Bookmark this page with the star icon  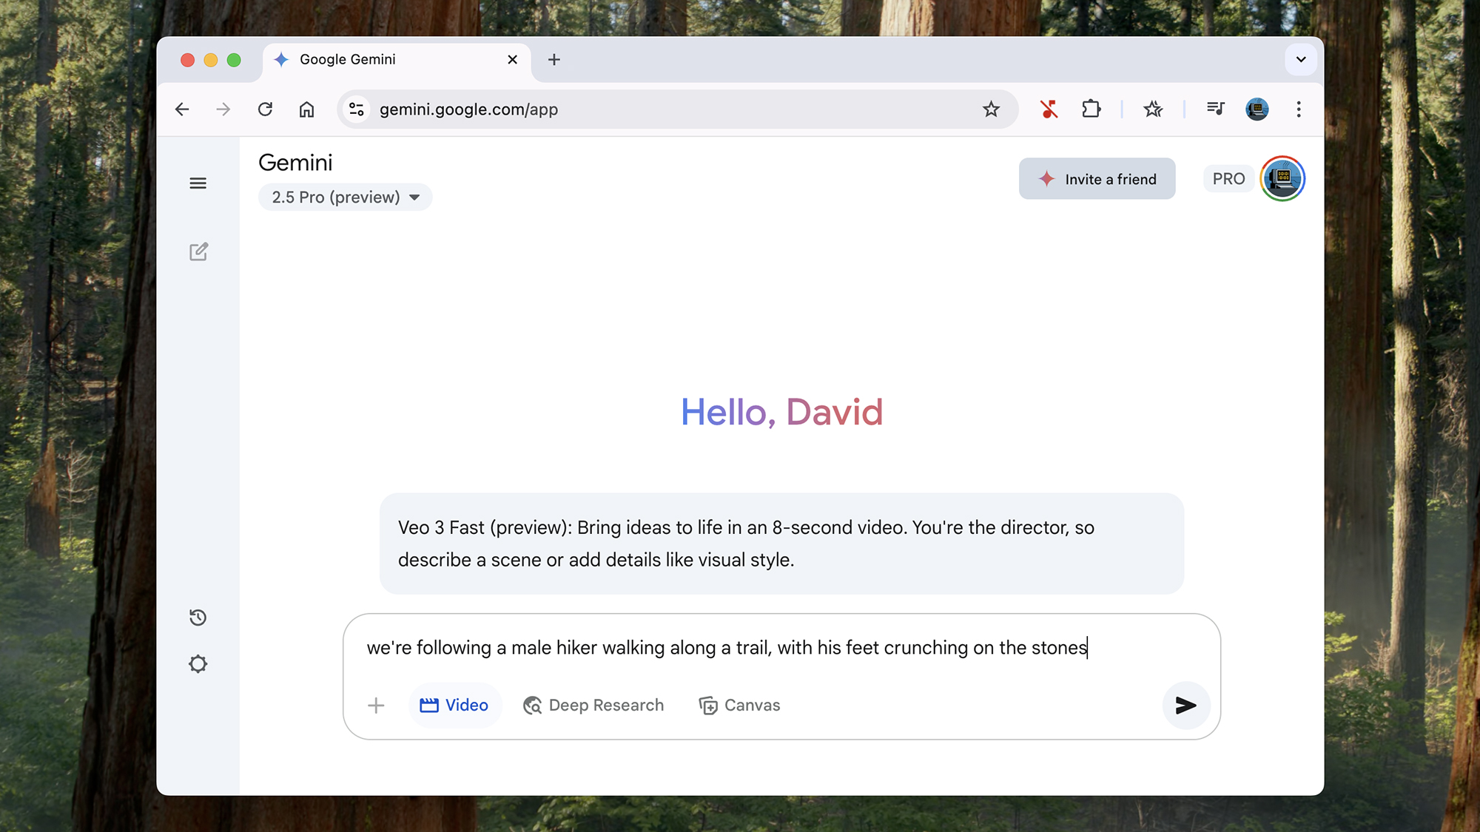[991, 109]
